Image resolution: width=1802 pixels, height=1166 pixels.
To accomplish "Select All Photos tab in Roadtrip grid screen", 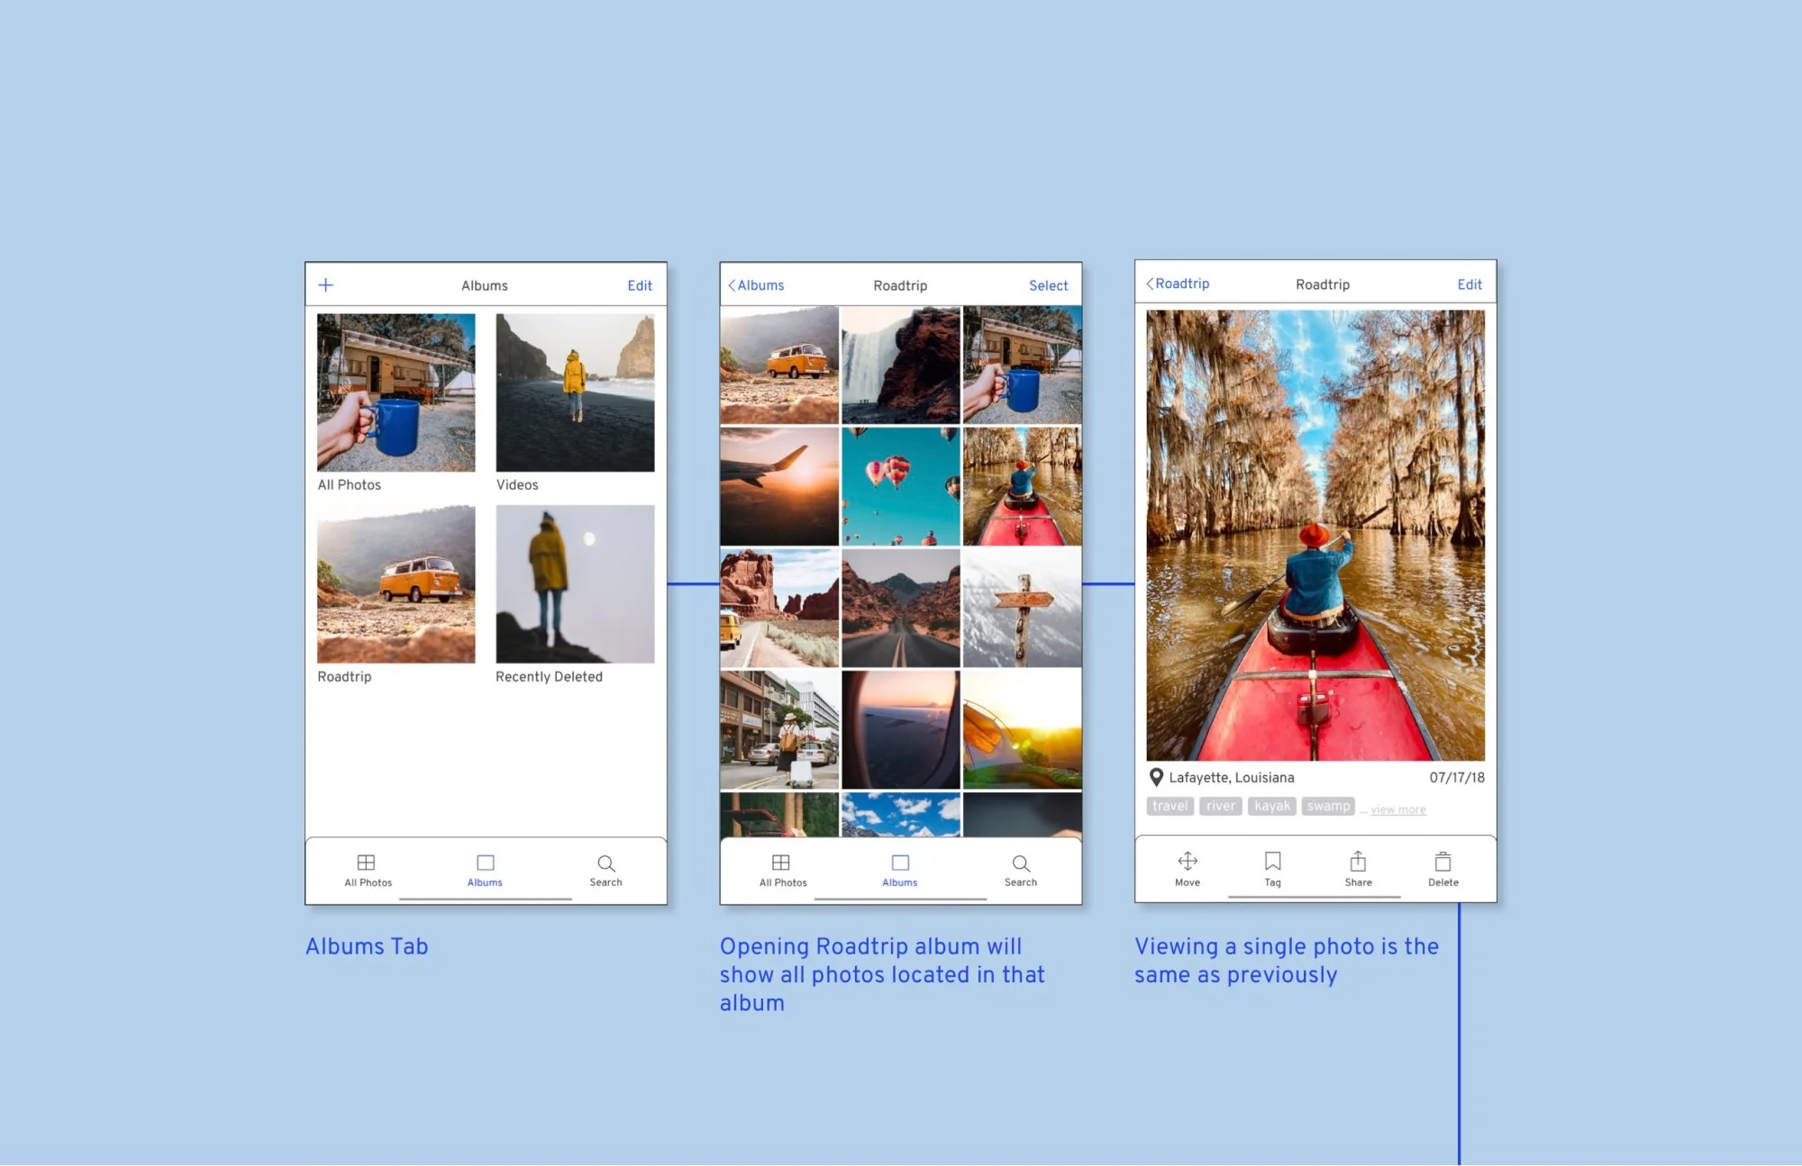I will 782,871.
